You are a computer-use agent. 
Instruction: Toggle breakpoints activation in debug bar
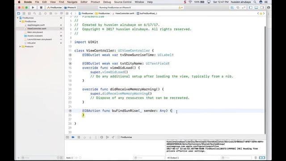click(x=73, y=137)
